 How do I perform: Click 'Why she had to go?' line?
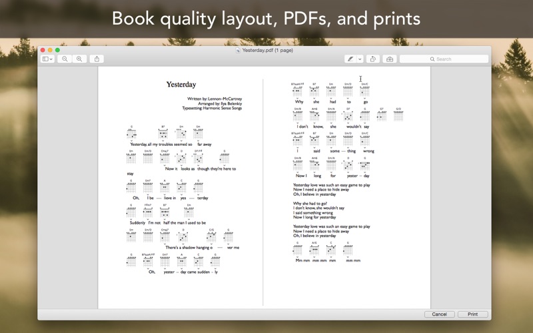point(310,204)
